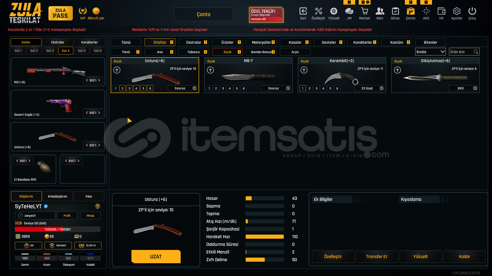Screen dimensions: 492x276
Task: Next style arrow in empty set slot
Action: [x=78, y=161]
